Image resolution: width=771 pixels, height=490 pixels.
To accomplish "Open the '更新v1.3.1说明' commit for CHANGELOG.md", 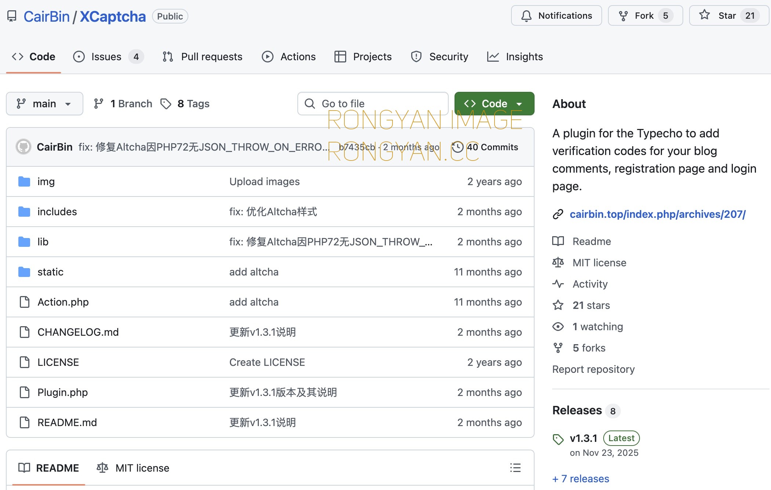I will (263, 332).
